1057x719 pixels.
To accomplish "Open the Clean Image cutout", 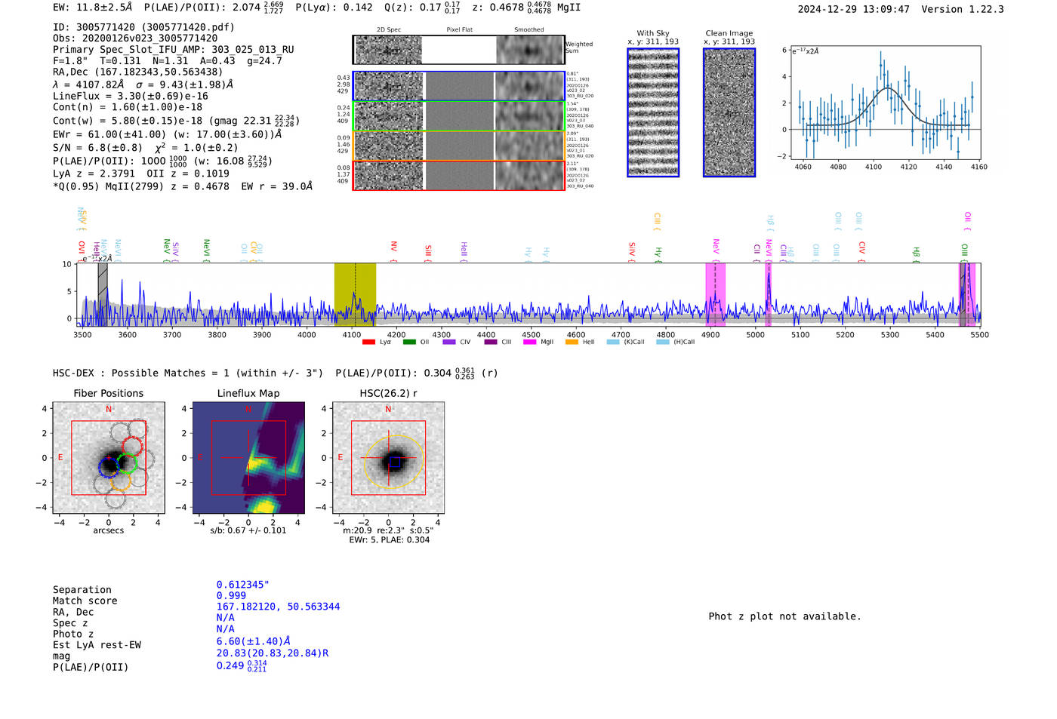I will pyautogui.click(x=729, y=112).
